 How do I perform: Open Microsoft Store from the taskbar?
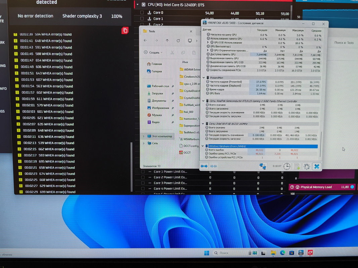click(x=292, y=253)
